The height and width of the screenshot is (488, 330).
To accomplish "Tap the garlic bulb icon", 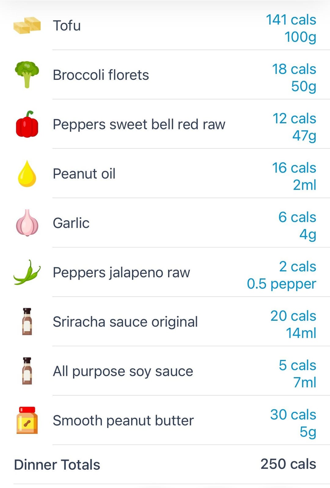I will click(27, 223).
